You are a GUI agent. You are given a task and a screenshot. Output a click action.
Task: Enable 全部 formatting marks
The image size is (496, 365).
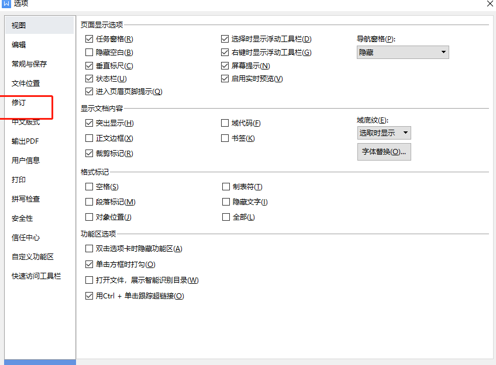pyautogui.click(x=225, y=217)
